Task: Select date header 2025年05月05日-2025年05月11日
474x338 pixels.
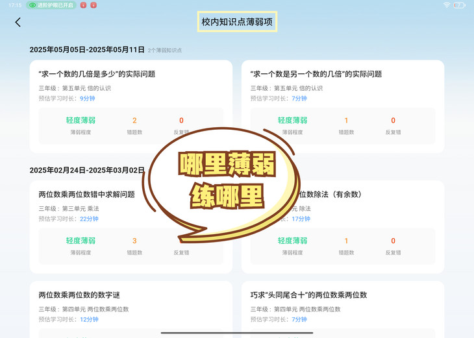Action: click(x=87, y=50)
